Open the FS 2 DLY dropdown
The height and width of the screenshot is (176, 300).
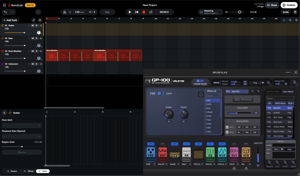(x=240, y=132)
